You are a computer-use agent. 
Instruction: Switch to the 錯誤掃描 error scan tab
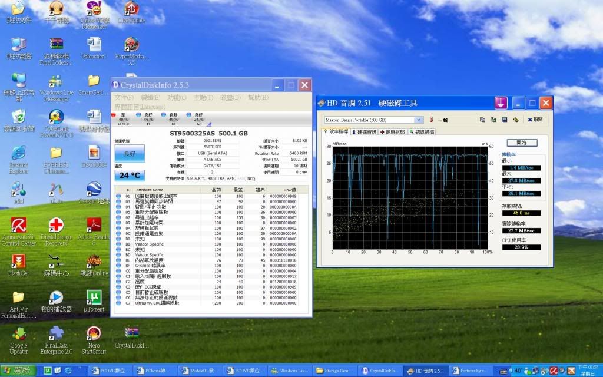click(422, 132)
